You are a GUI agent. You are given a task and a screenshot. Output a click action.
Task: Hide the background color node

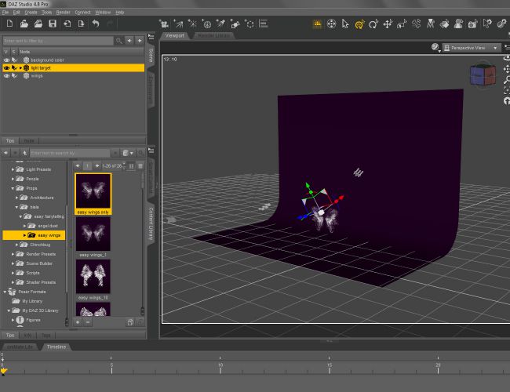(x=6, y=60)
